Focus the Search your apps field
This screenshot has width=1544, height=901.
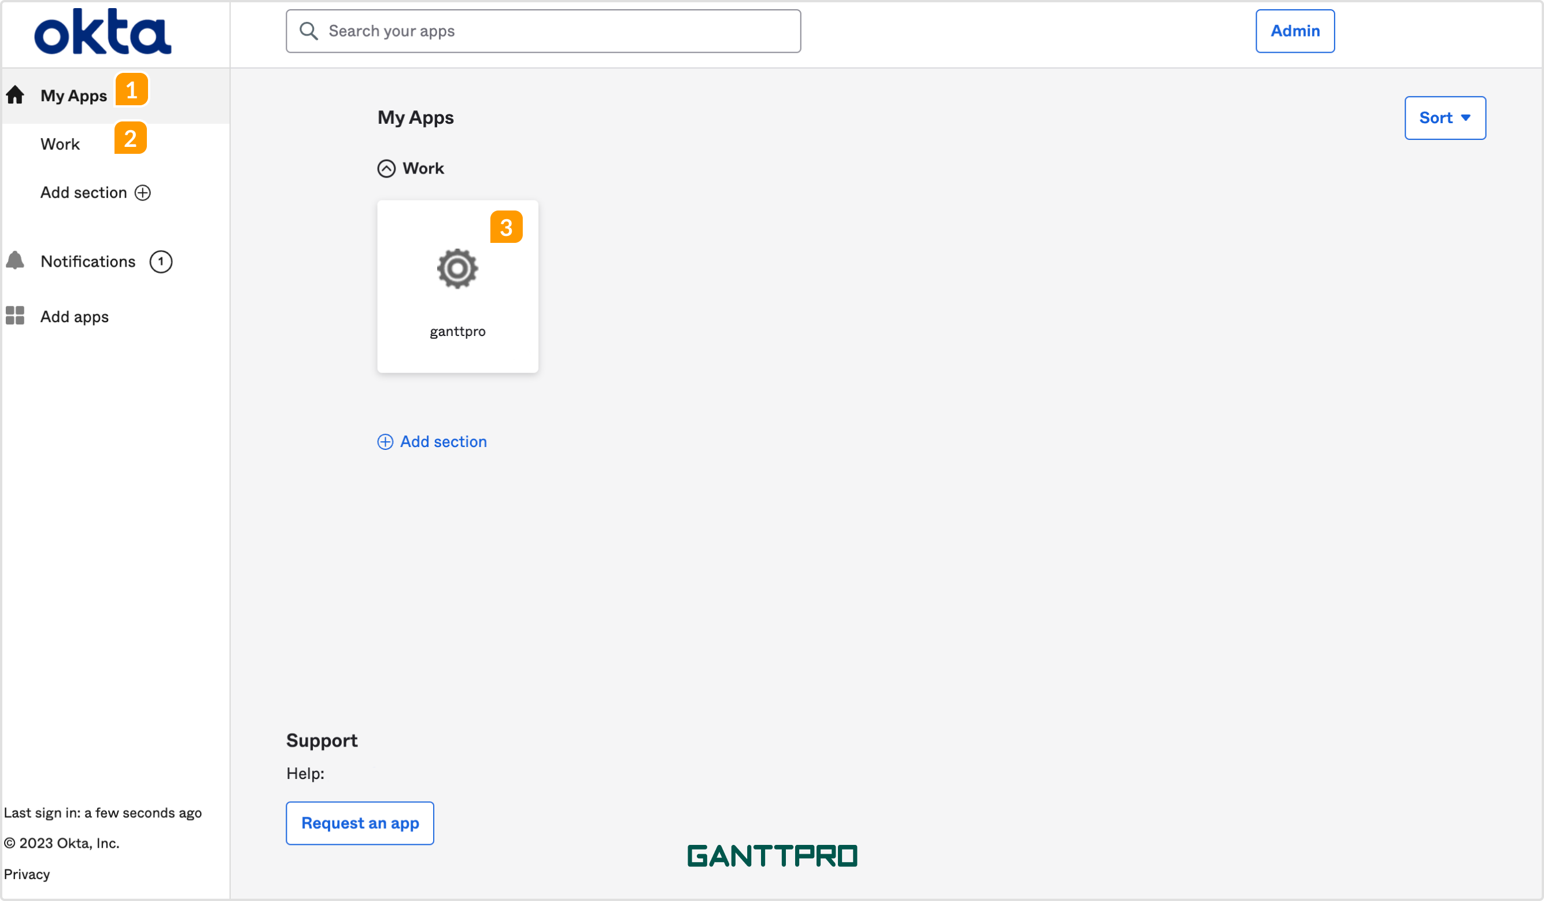[544, 31]
